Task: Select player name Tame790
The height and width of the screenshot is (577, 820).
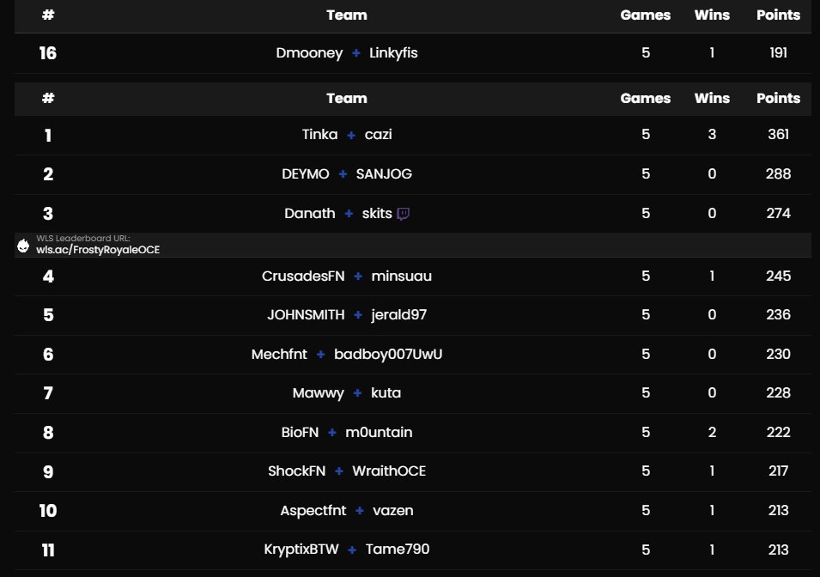Action: coord(398,549)
